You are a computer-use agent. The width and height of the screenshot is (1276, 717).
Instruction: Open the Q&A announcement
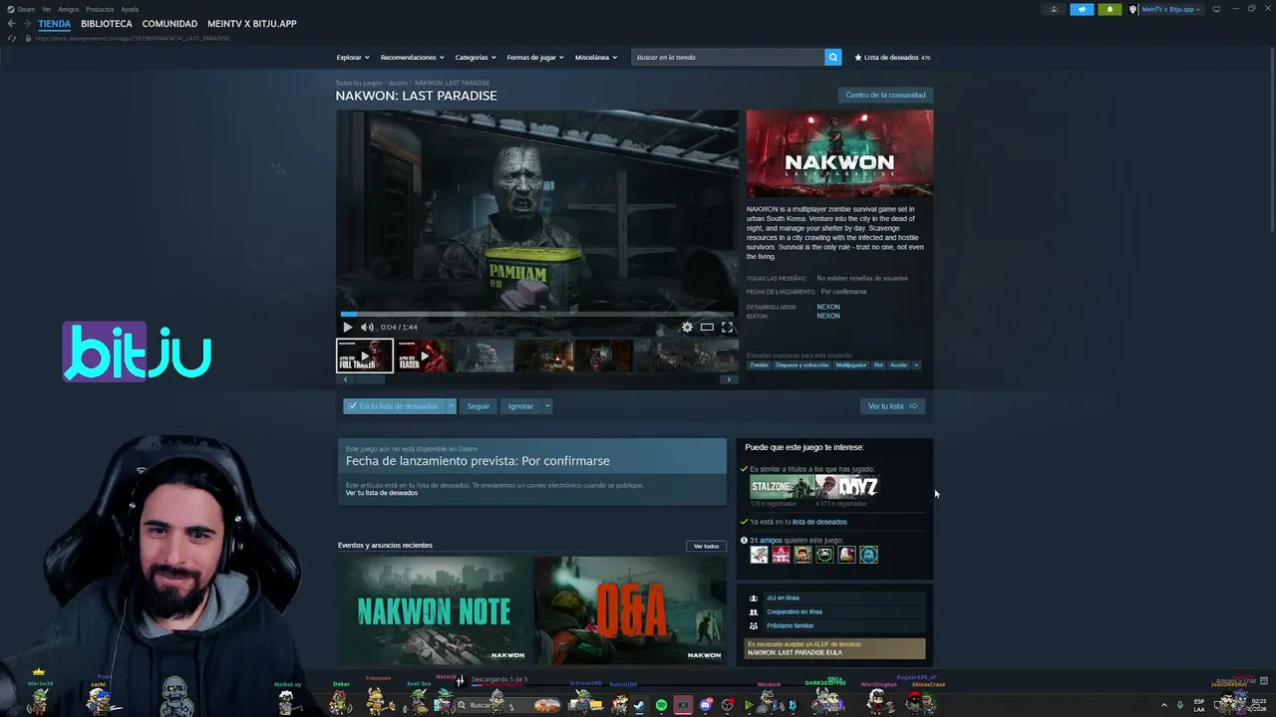pos(630,609)
